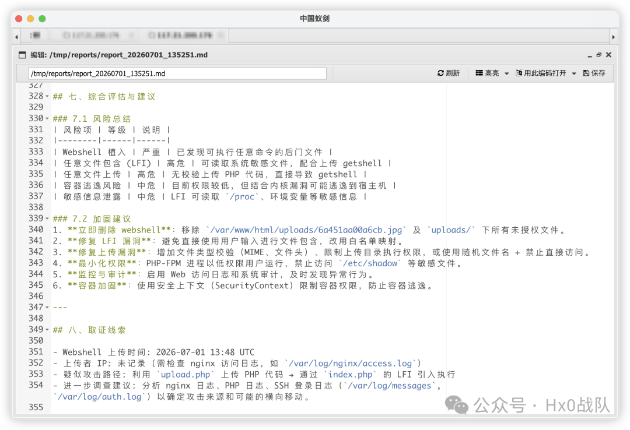Focus the file path input field
Screen dimensions: 630x430
(x=177, y=73)
